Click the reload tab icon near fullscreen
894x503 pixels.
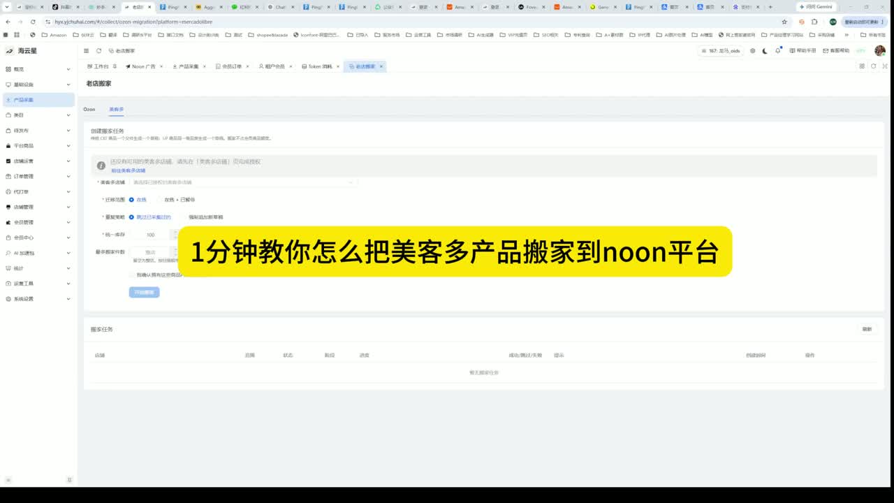(x=873, y=66)
